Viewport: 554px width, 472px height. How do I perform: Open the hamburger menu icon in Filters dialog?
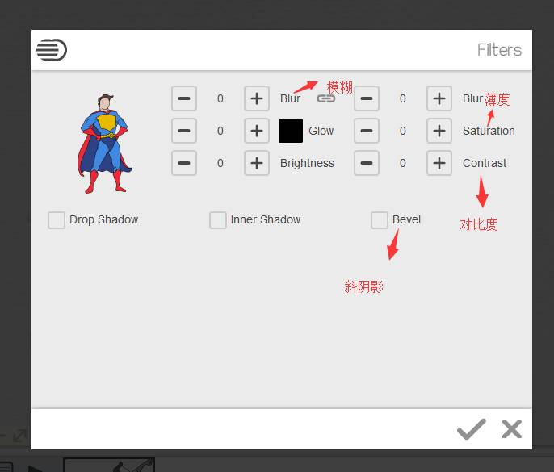[52, 50]
